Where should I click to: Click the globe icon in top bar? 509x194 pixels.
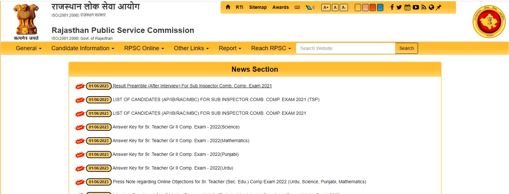pos(431,7)
